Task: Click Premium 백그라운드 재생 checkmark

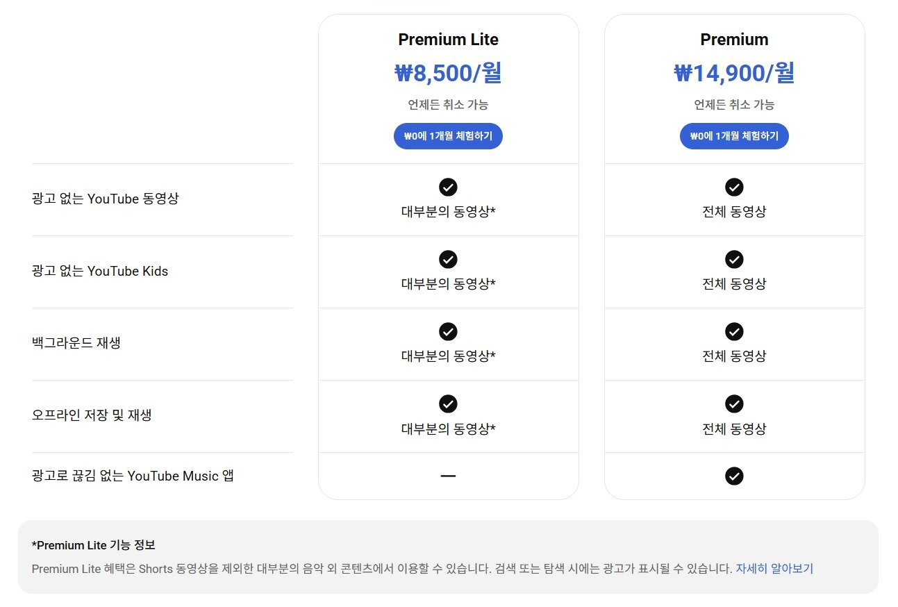Action: coord(734,331)
